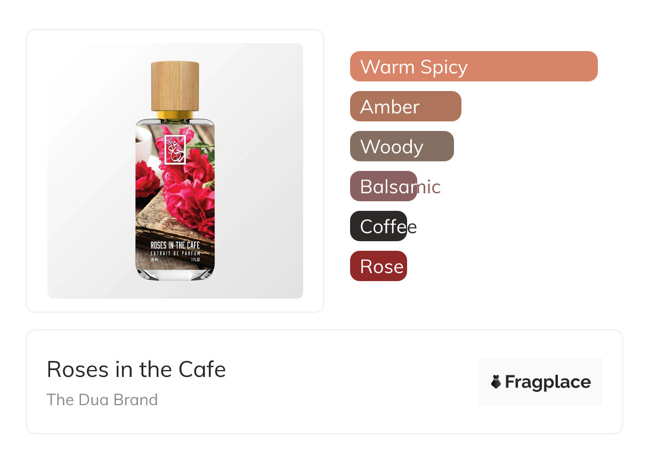Click the gold collar ring below the cap
This screenshot has width=649, height=460.
175,115
